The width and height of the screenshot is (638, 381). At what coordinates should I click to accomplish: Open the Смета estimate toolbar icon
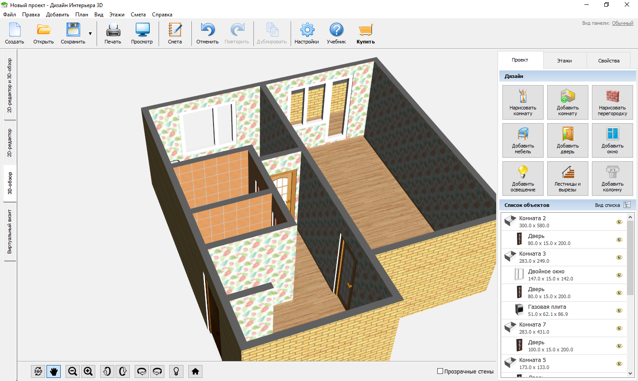(175, 34)
